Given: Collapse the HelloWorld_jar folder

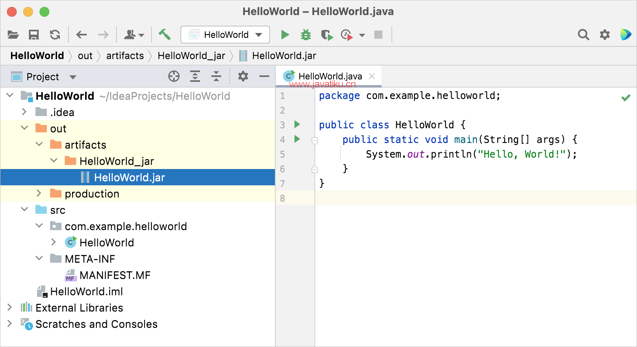Looking at the screenshot, I should 54,160.
